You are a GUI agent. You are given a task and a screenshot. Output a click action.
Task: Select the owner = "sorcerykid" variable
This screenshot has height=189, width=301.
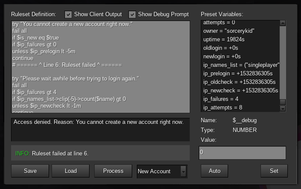pyautogui.click(x=229, y=31)
